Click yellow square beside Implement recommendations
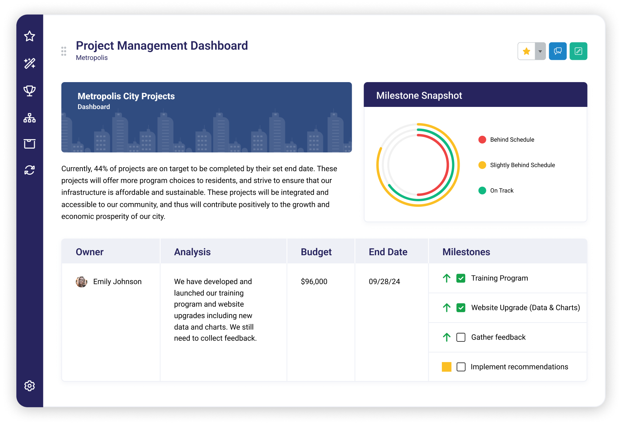Screen dimensions: 622x425 click(447, 367)
